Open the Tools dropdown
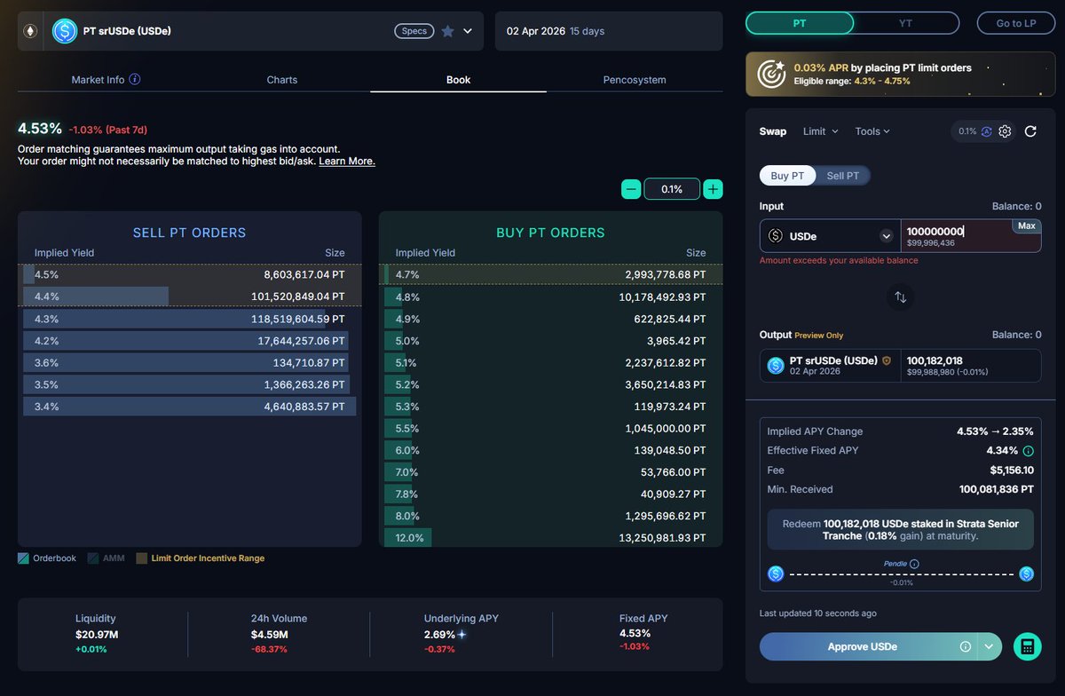Image resolution: width=1065 pixels, height=696 pixels. pyautogui.click(x=872, y=131)
